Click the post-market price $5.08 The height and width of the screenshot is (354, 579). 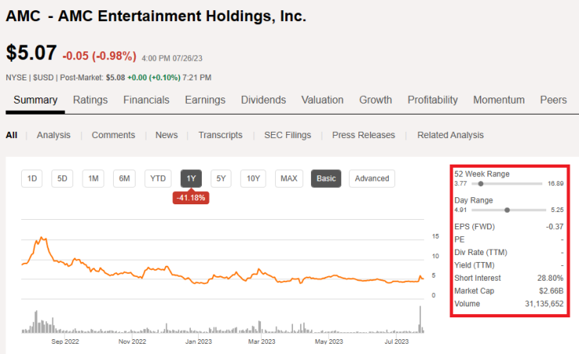(x=115, y=78)
